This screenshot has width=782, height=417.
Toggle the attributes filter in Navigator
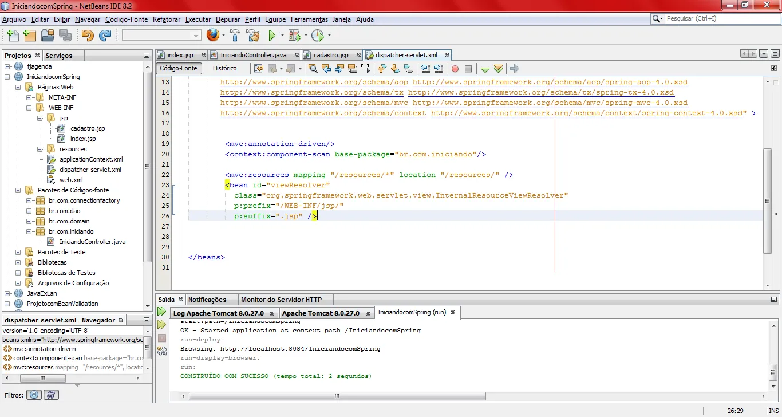(35, 395)
